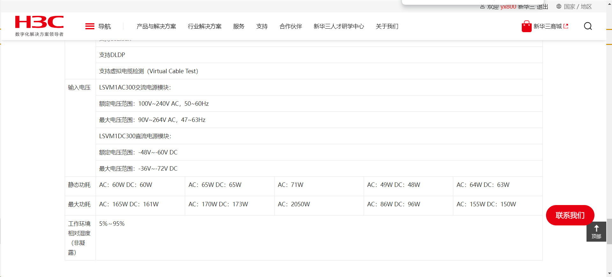Screen dimensions: 612x277
Task: Click LSVM1AC300交流电源模块 text
Action: point(135,88)
